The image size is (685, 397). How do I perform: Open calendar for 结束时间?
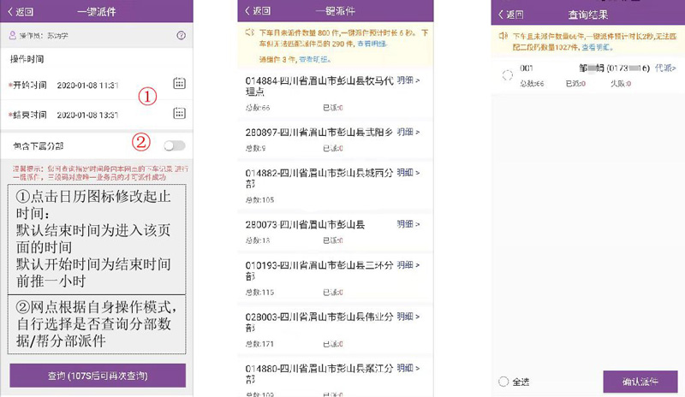tap(179, 113)
